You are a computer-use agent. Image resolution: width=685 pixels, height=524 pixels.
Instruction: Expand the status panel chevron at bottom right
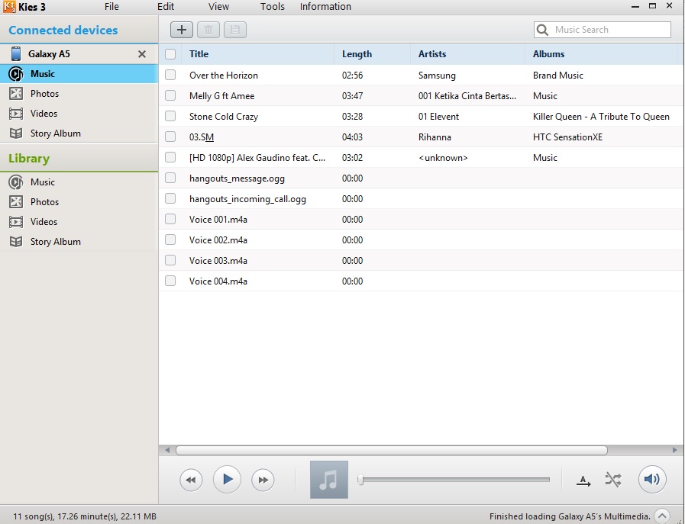[662, 516]
